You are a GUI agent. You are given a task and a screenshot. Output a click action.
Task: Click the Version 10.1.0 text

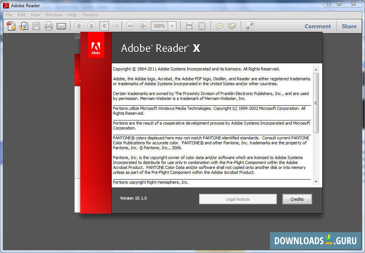point(133,198)
